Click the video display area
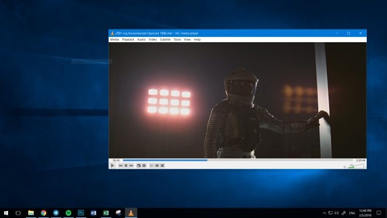Screen dimensions: 387x218 (237, 101)
